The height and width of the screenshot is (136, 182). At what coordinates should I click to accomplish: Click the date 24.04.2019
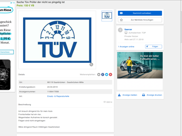click(x=52, y=87)
